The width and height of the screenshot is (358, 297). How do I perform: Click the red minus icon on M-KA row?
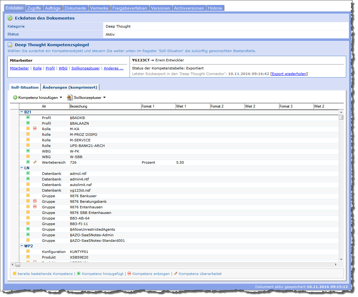(35, 128)
